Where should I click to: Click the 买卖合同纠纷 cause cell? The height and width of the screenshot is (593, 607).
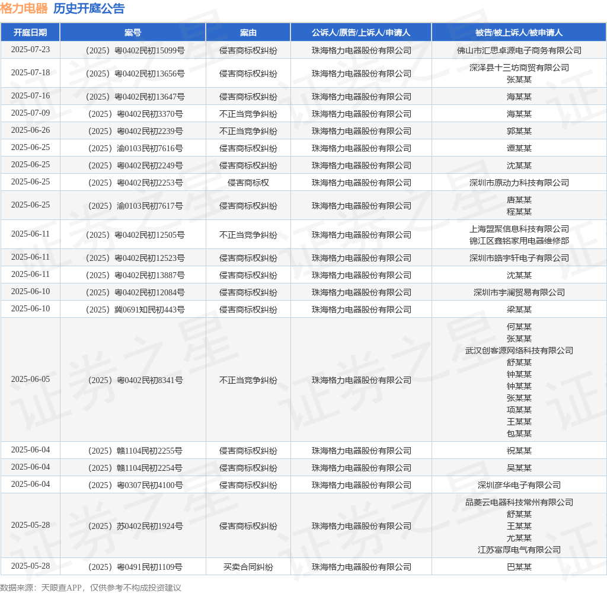click(248, 568)
